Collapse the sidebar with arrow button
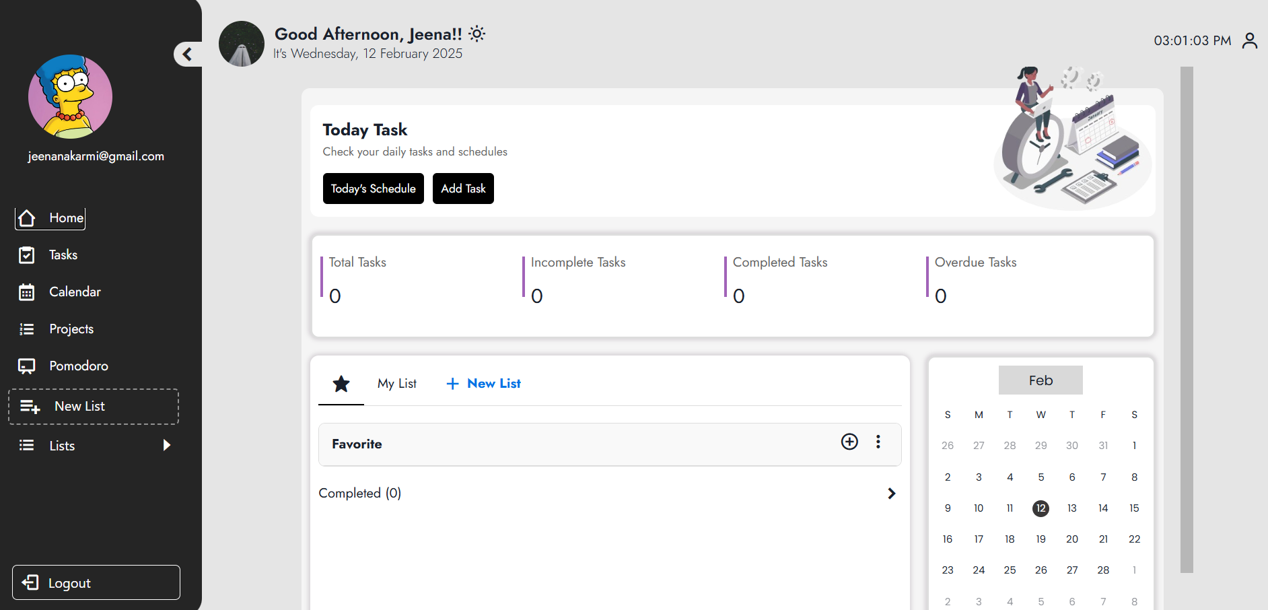1268x610 pixels. pos(187,54)
